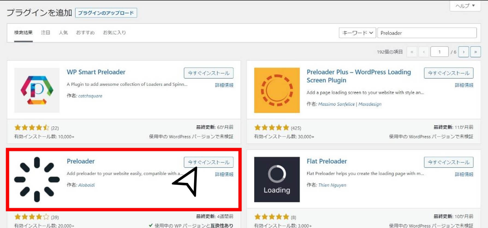Open 詳細情報 for Flat Preloader
Image resolution: width=488 pixels, height=228 pixels.
click(x=464, y=174)
